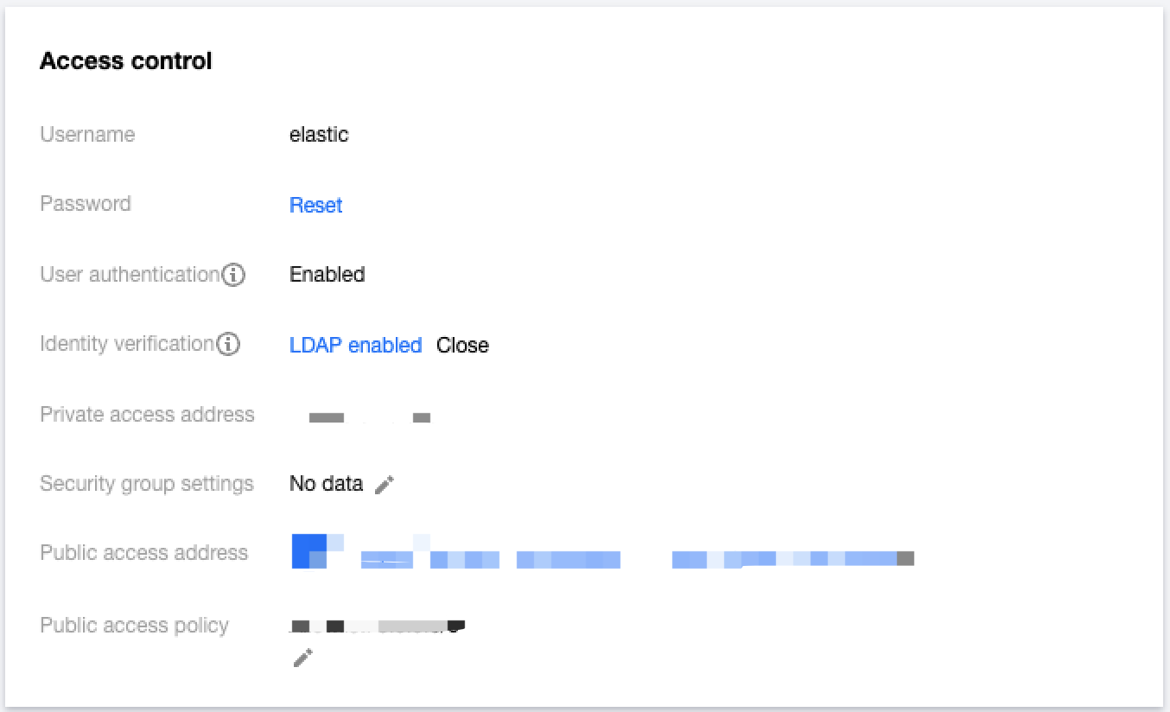Open the LDAP enabled link
Viewport: 1170px width, 712px height.
[x=355, y=345]
